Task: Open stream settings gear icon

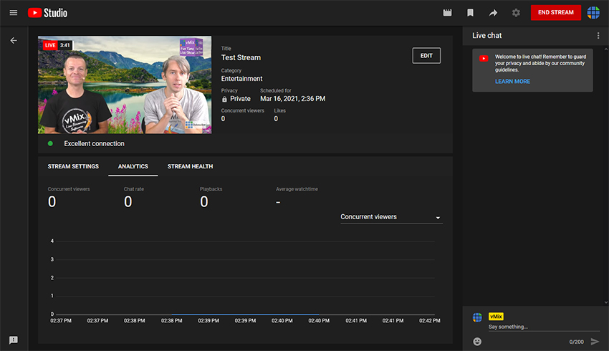Action: tap(516, 13)
